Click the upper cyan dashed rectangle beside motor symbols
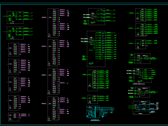 144,104
